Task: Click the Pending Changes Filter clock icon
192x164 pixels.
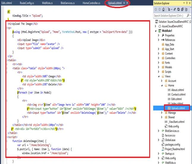Action: coord(170,9)
